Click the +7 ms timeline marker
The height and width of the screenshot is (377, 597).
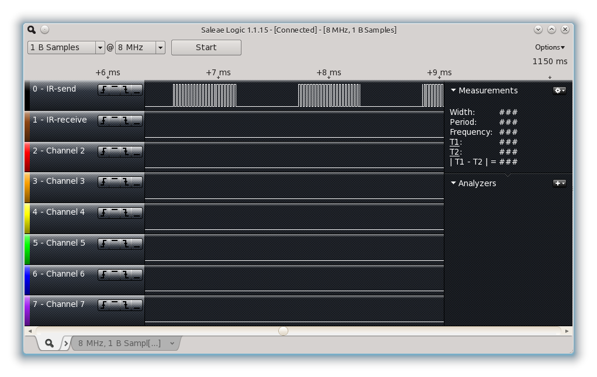(218, 72)
